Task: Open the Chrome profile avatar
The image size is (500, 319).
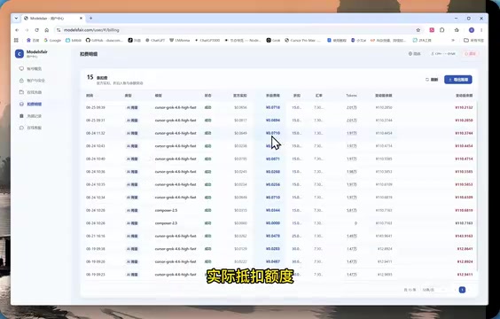Action: pos(472,30)
